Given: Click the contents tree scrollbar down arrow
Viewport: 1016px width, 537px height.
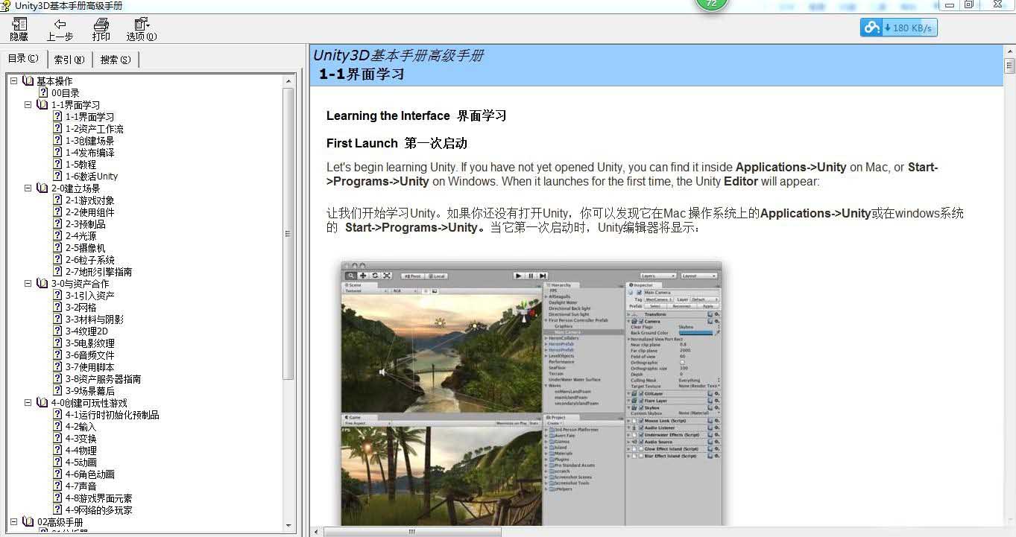Looking at the screenshot, I should (x=289, y=525).
